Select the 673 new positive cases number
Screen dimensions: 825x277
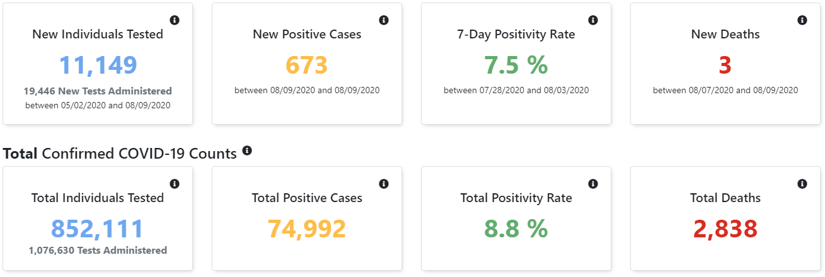click(x=307, y=65)
